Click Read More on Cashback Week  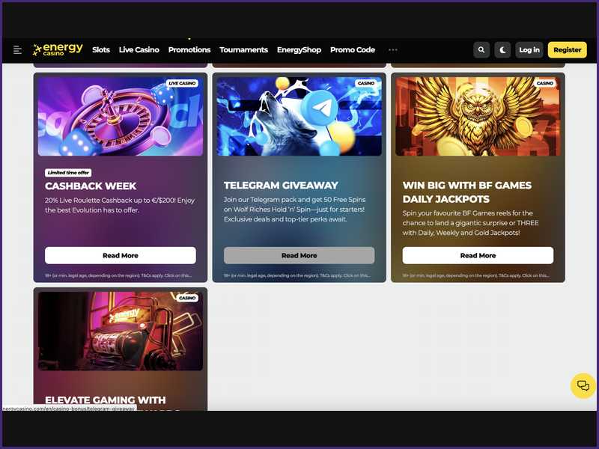coord(120,255)
